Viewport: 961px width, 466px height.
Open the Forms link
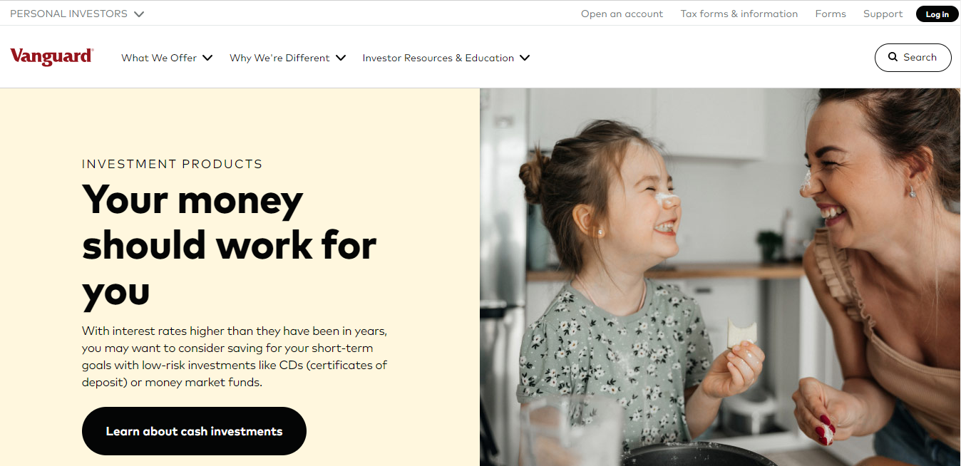pos(831,14)
